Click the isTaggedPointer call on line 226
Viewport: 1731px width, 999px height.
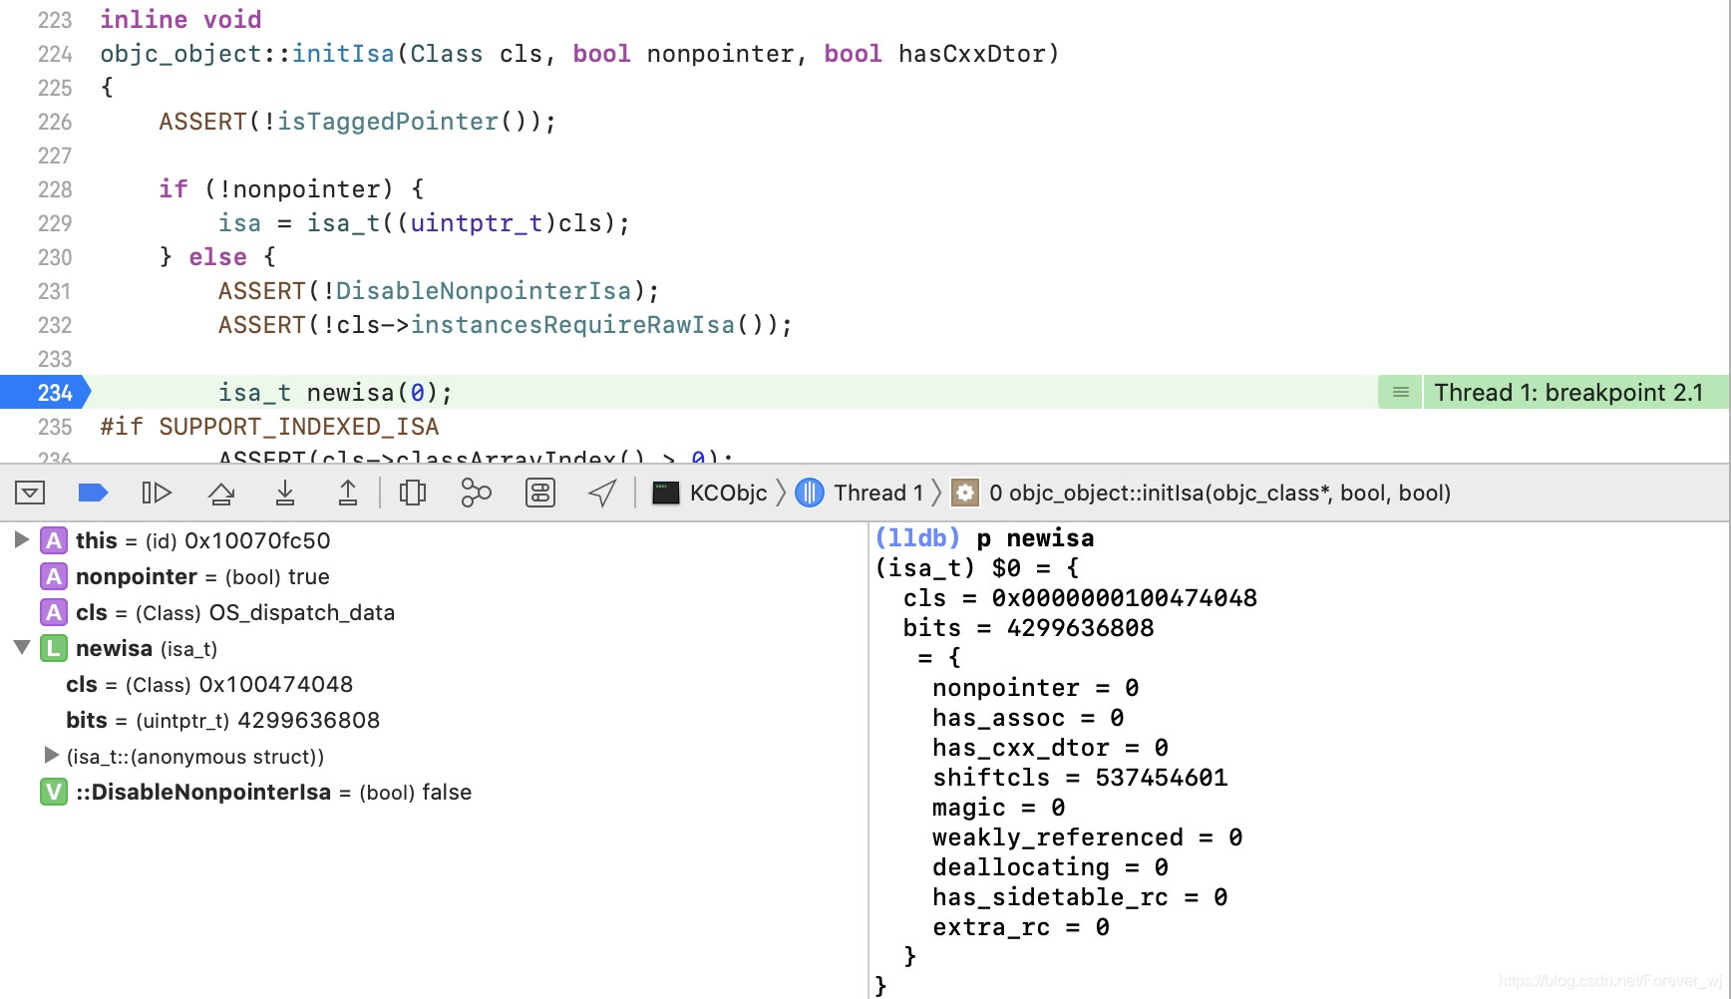tap(388, 122)
